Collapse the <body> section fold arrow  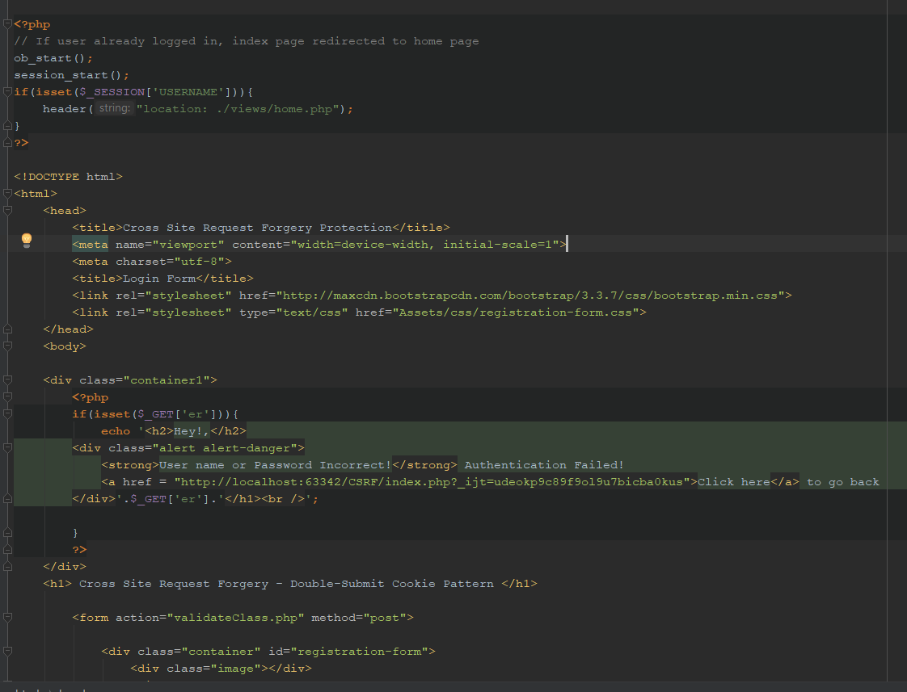click(6, 346)
